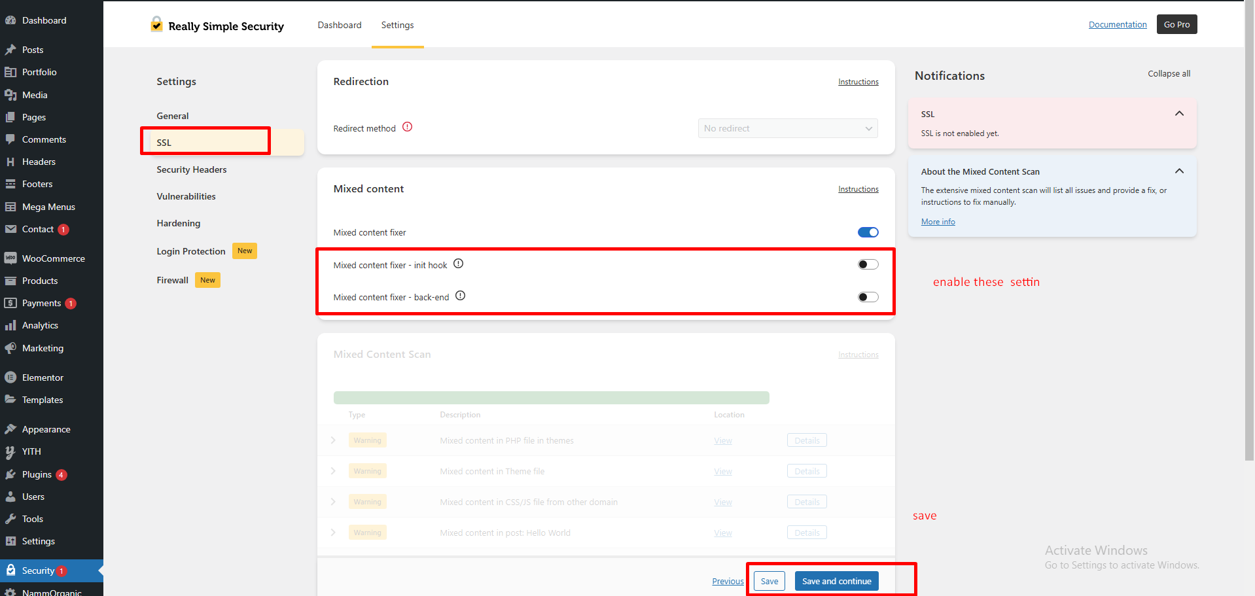This screenshot has height=596, width=1255.
Task: Click the Pages icon in the sidebar
Action: (x=10, y=117)
